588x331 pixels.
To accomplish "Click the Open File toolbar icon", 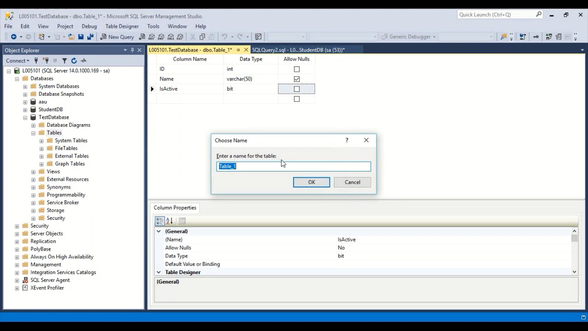I will 71,37.
